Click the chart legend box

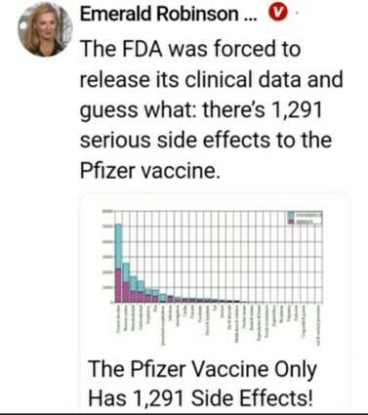coord(305,218)
